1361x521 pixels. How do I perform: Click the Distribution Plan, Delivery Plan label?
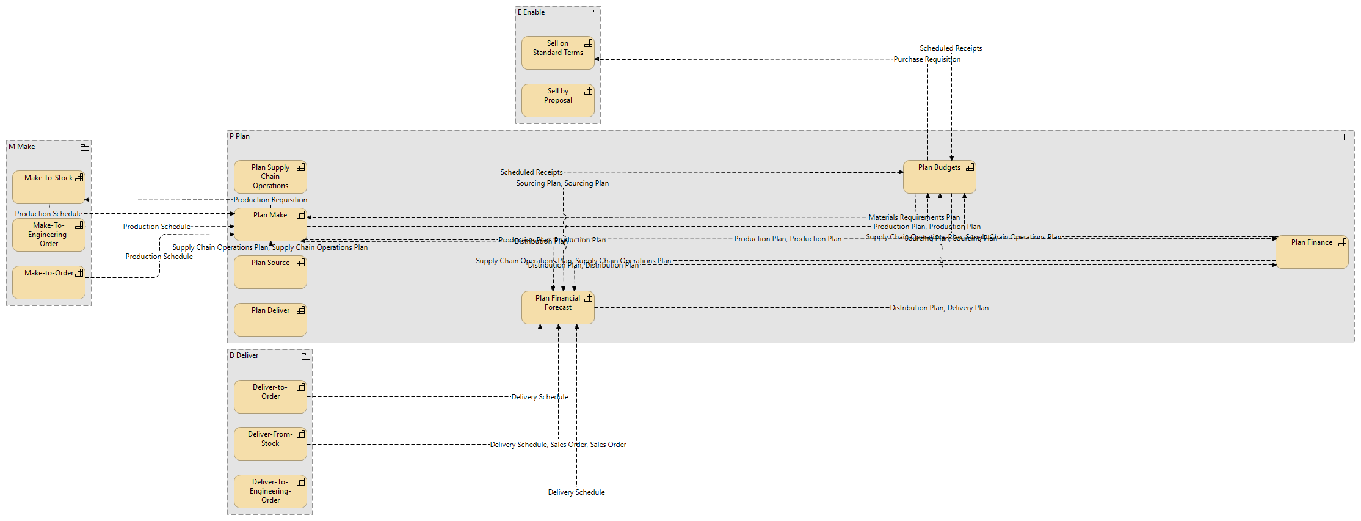(938, 308)
